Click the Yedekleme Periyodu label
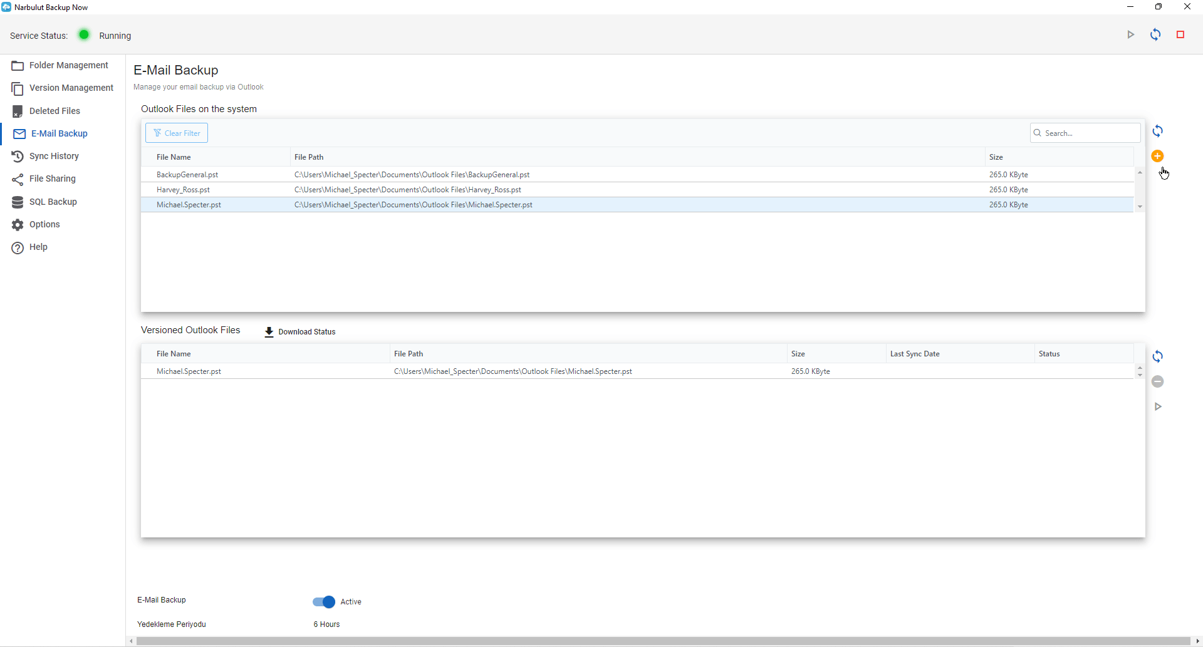The height and width of the screenshot is (647, 1203). 172,624
